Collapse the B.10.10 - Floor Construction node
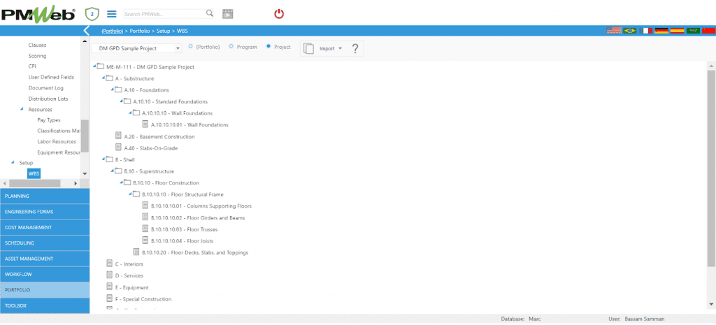Viewport: 716px width, 325px height. pos(121,182)
